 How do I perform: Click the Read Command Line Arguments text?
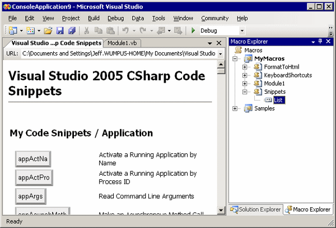click(x=146, y=196)
